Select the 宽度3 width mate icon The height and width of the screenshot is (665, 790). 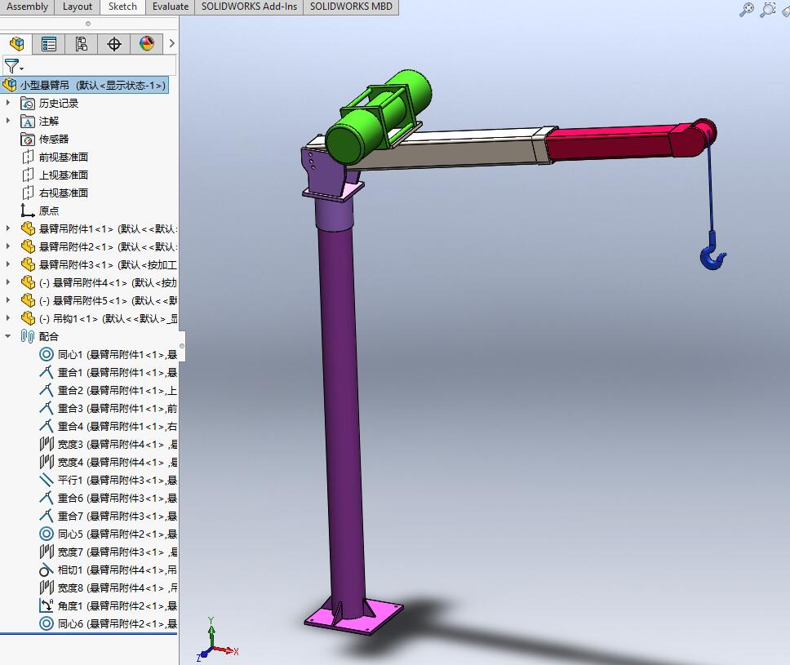(x=47, y=444)
